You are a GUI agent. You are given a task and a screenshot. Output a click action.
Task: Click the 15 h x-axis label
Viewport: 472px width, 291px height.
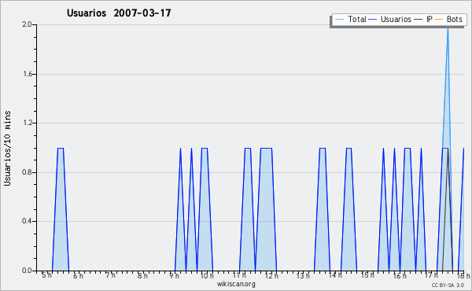click(x=367, y=275)
